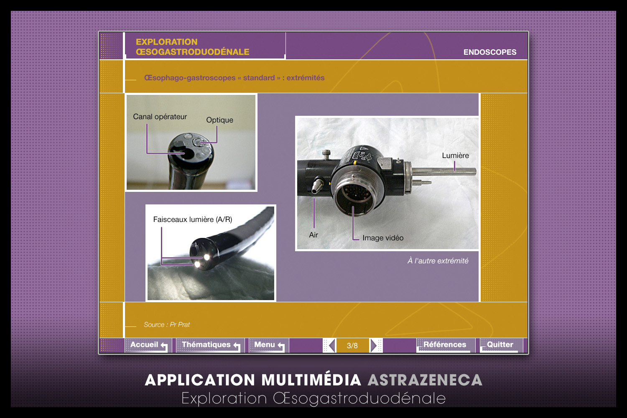The height and width of the screenshot is (418, 627).
Task: Click the ENDOSCOPES section heading
Action: 489,52
